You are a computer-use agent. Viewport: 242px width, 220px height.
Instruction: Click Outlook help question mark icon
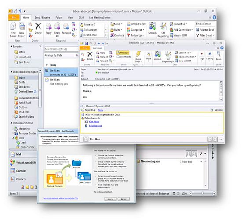[x=214, y=18]
